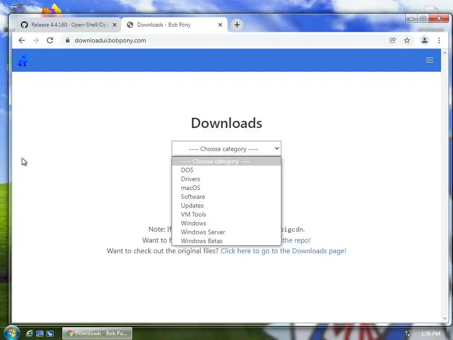Close the Chrome window
Screen dimensions: 453x340
[x=439, y=18]
